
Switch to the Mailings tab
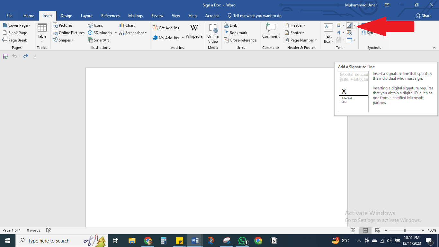coord(135,15)
